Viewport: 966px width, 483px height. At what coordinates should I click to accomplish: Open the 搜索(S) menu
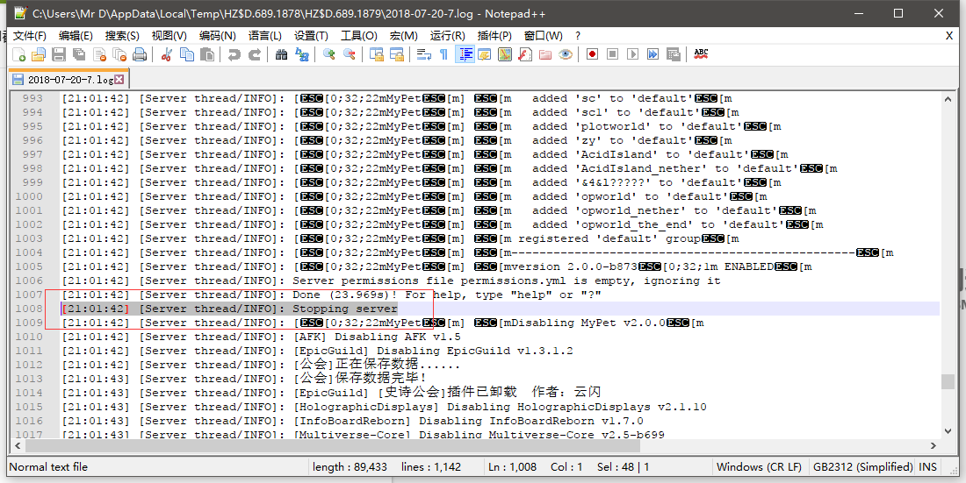[122, 35]
